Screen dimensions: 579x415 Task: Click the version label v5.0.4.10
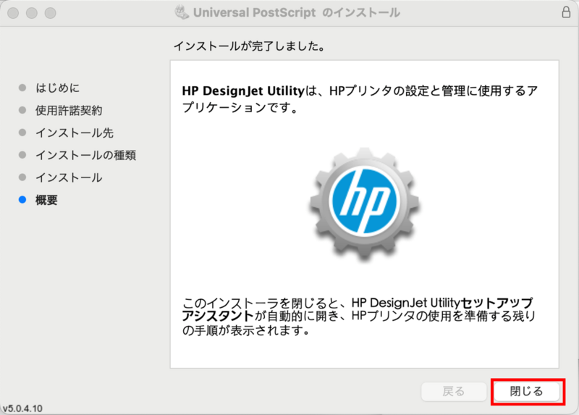[x=22, y=408]
